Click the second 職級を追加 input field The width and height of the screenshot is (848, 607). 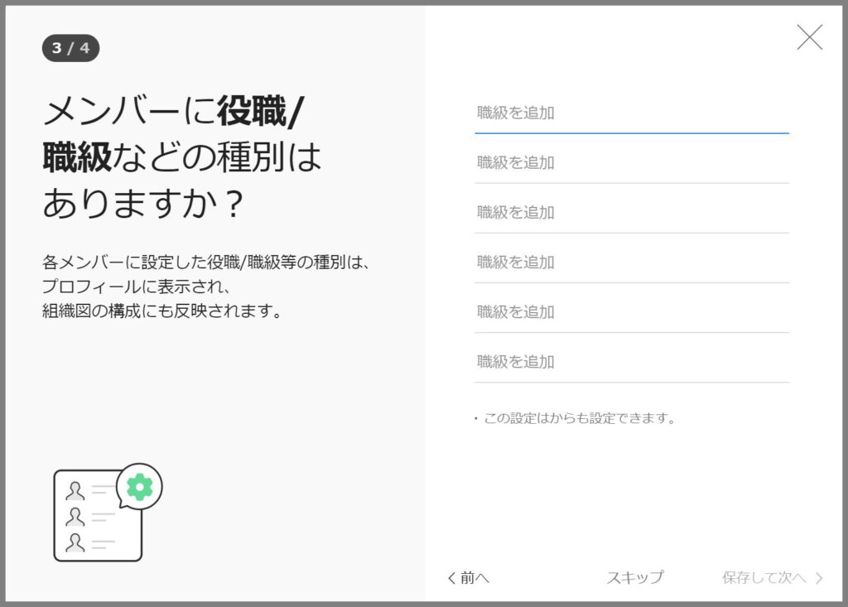(x=632, y=163)
